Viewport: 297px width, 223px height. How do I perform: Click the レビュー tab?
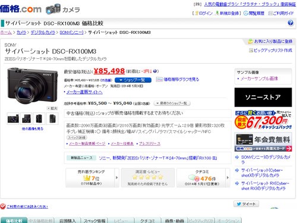121,220
